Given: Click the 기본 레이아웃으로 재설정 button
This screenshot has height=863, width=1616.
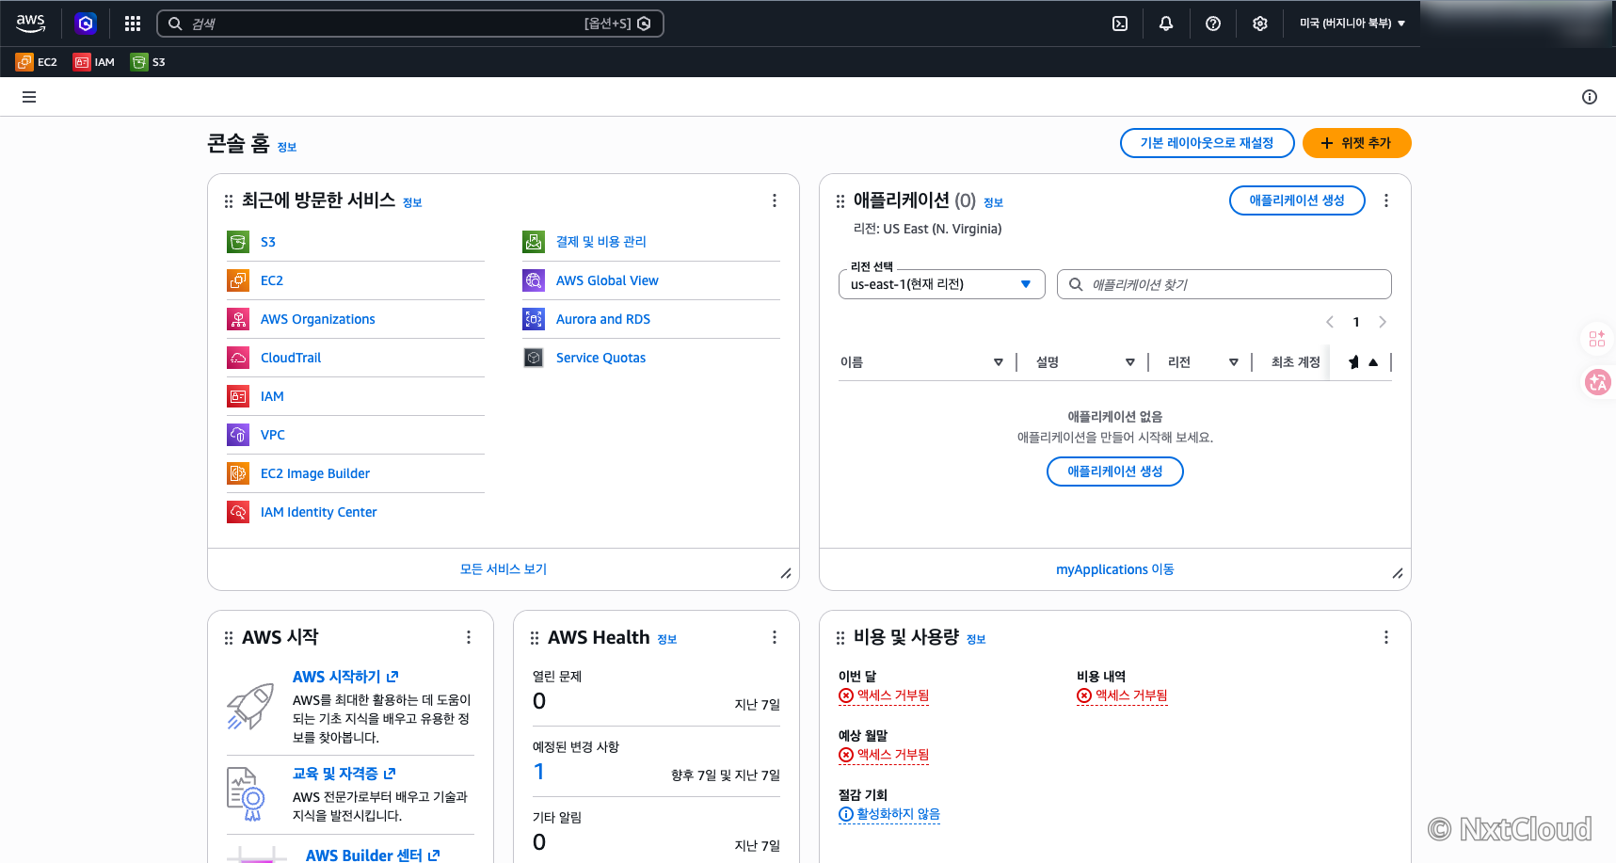Looking at the screenshot, I should click(1208, 143).
